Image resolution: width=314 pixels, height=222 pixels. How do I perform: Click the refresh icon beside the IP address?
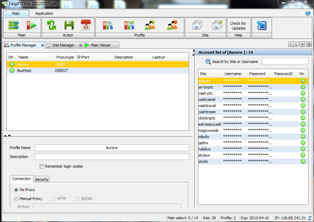click(x=310, y=218)
